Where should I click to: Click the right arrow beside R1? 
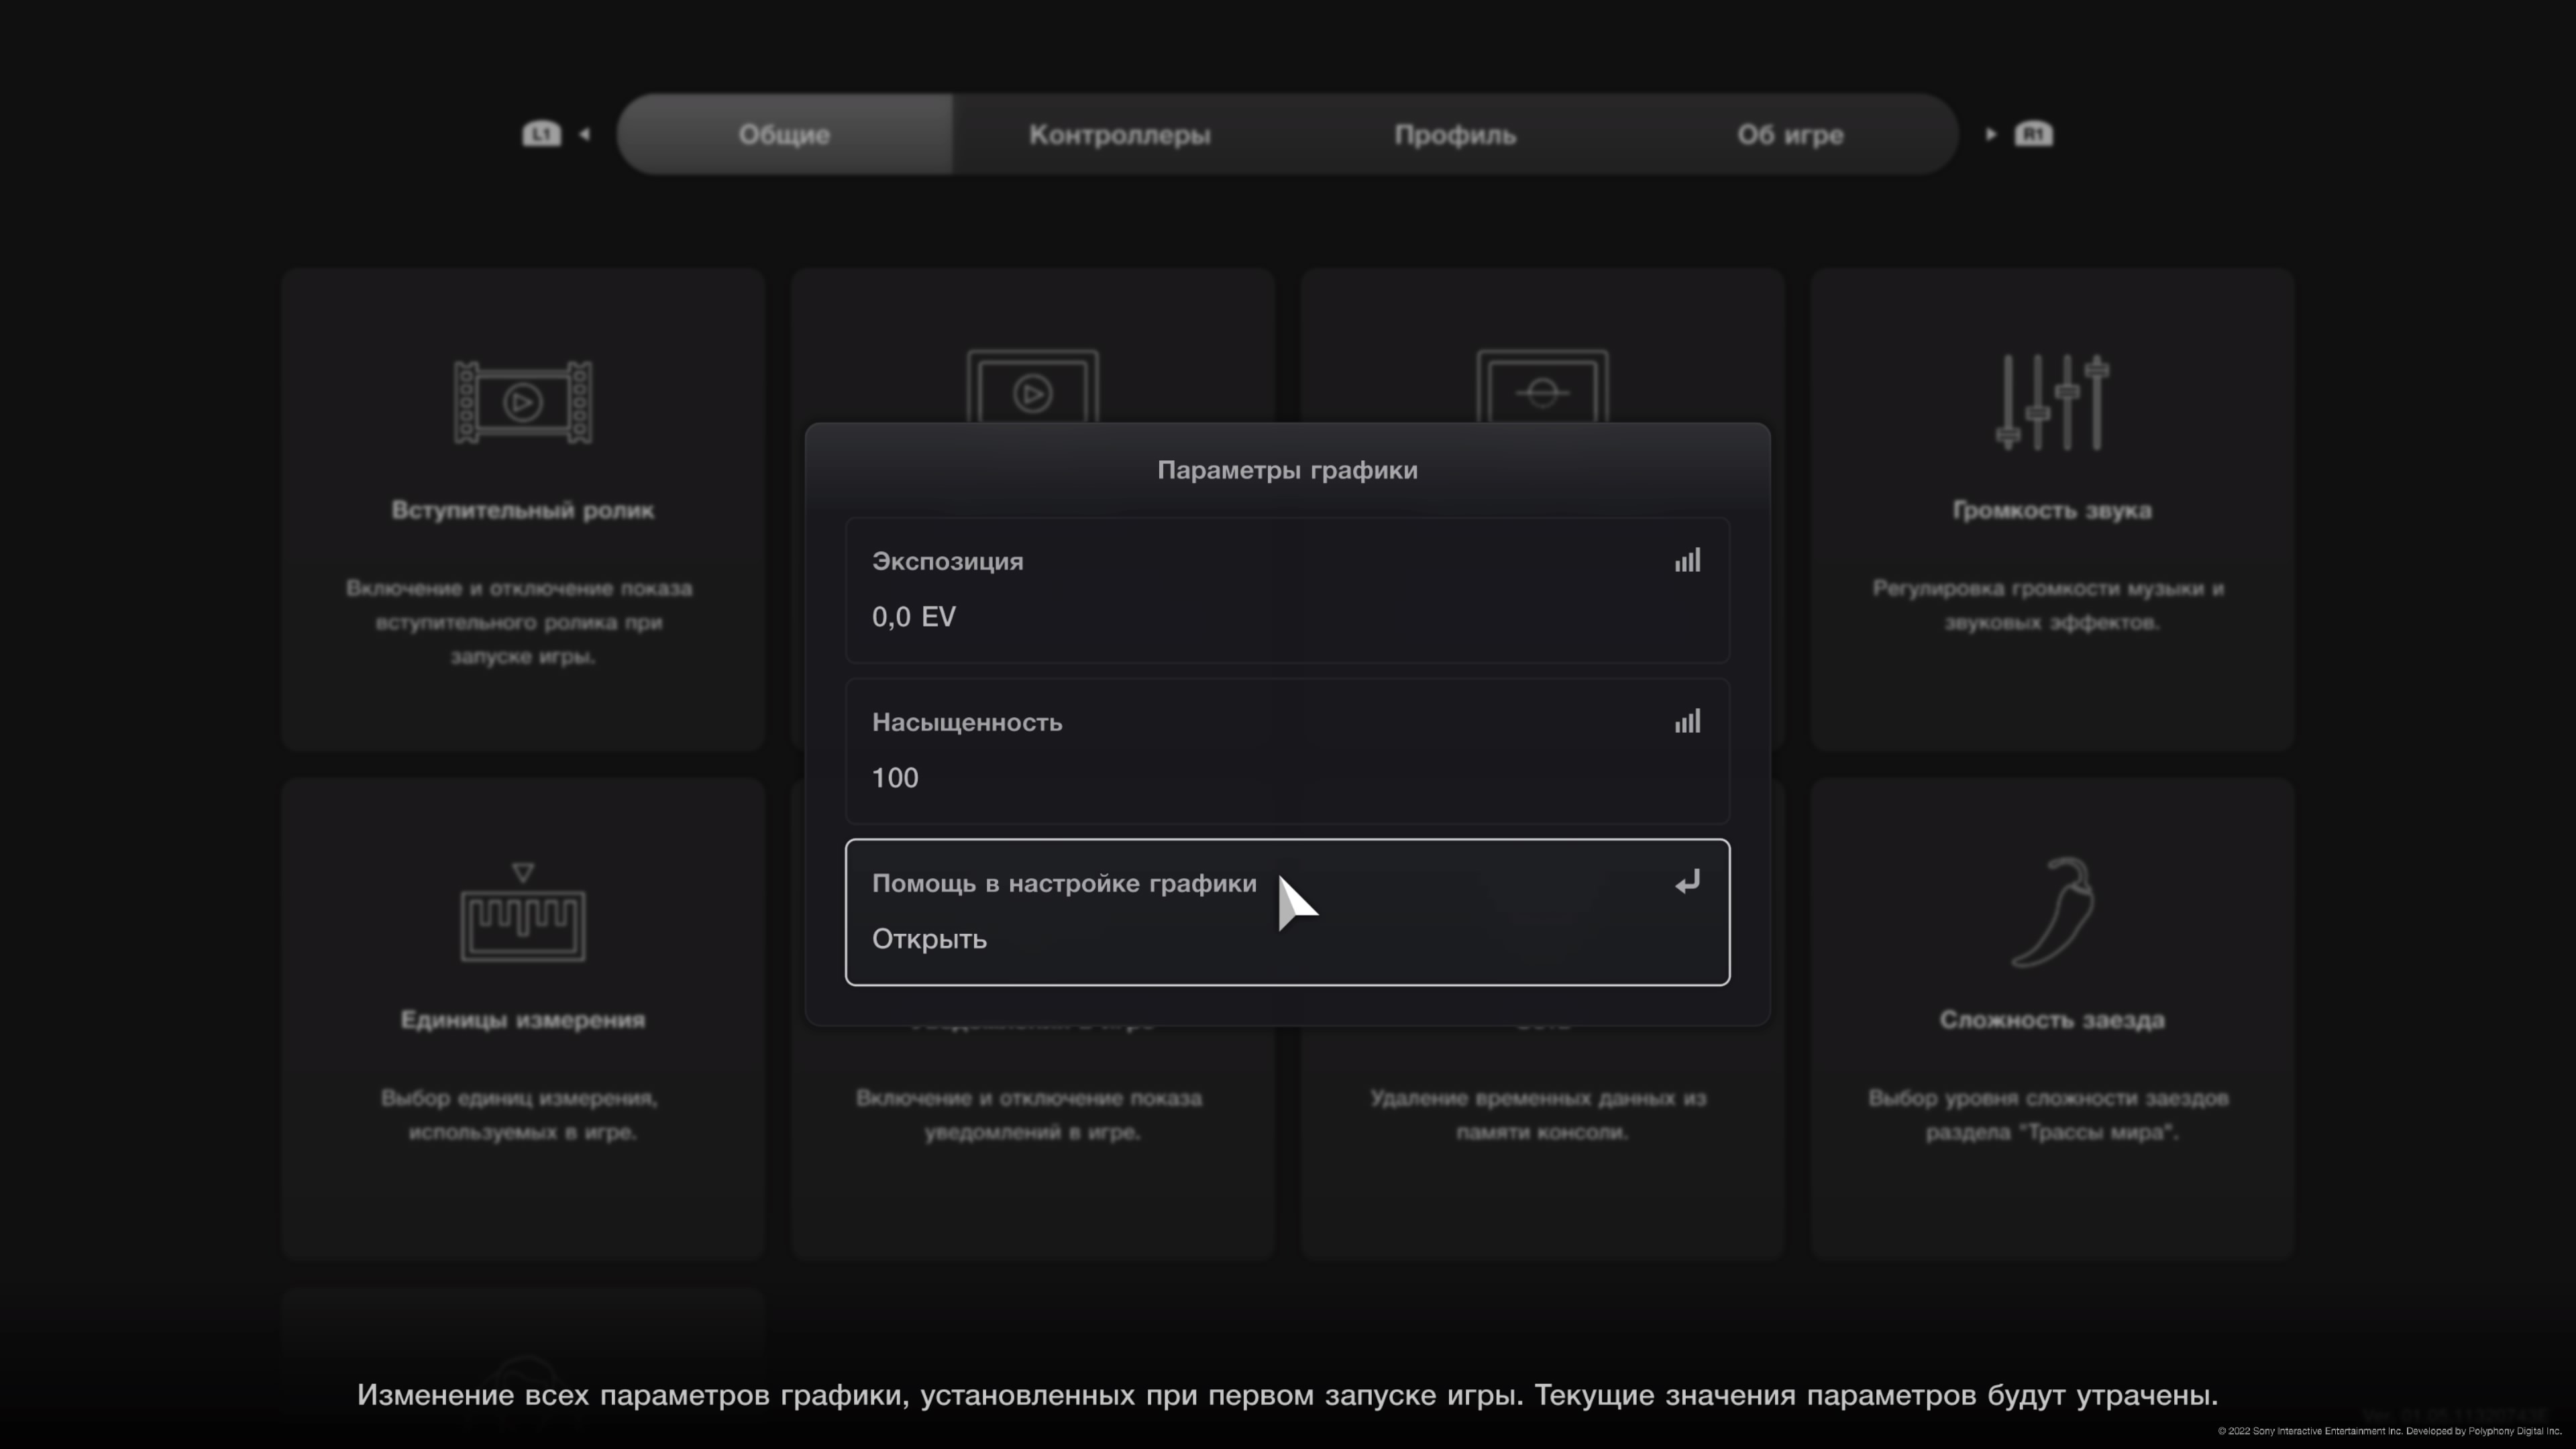(1990, 134)
